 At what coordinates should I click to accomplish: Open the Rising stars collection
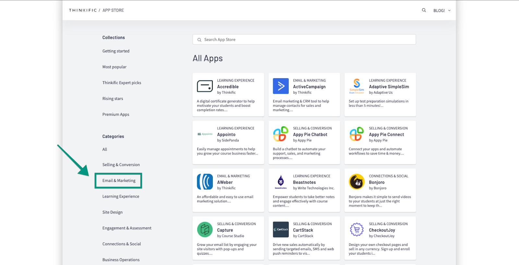tap(113, 99)
